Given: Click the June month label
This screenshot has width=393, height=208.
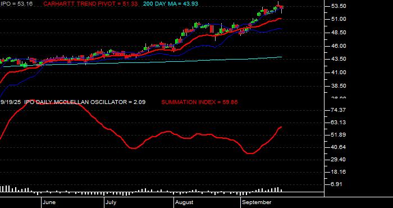Looking at the screenshot, I should (49, 202).
